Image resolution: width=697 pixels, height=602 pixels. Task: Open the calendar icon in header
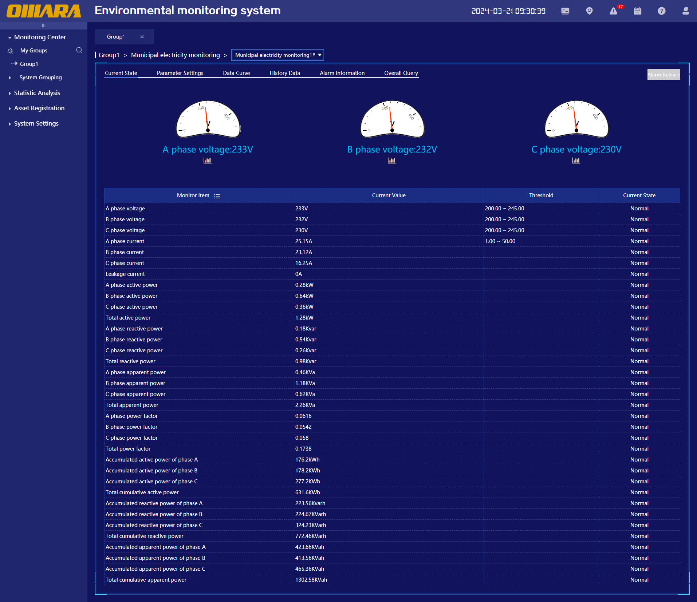(x=637, y=11)
